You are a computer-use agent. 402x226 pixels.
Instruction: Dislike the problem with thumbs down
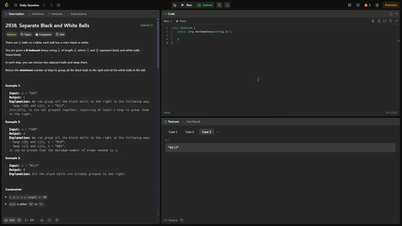19,220
